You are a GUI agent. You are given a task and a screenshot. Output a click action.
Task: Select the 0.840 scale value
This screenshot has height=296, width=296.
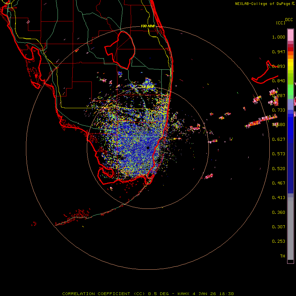(279, 81)
